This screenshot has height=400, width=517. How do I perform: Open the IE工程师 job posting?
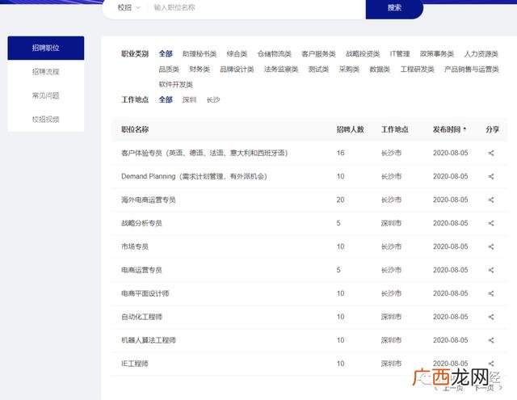pos(135,364)
